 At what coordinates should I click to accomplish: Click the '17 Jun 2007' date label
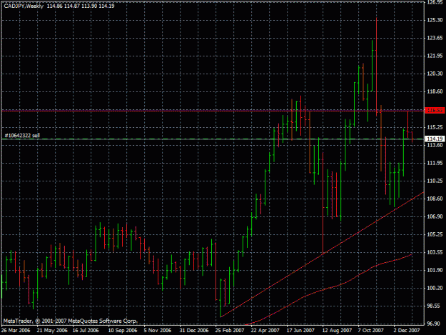(300, 331)
